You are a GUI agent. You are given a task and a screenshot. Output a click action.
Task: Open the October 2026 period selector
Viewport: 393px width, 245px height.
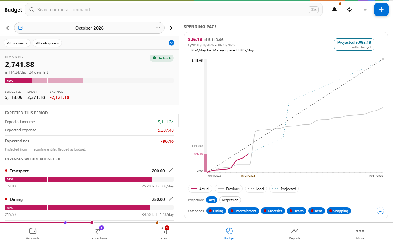click(89, 28)
